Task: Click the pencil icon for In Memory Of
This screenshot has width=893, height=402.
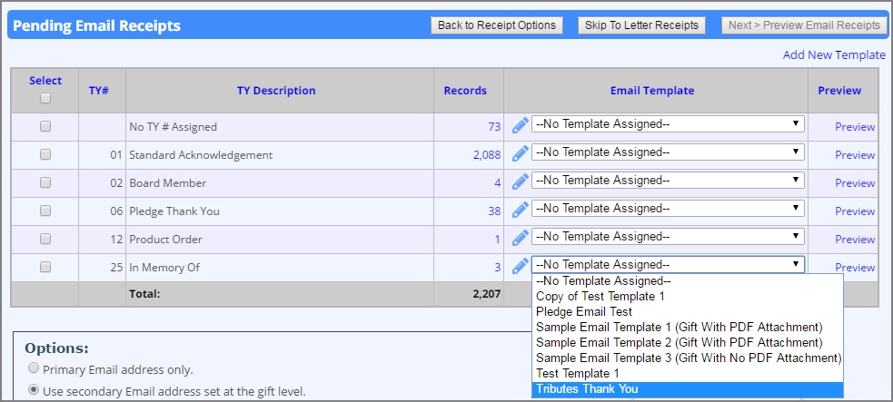Action: 520,266
